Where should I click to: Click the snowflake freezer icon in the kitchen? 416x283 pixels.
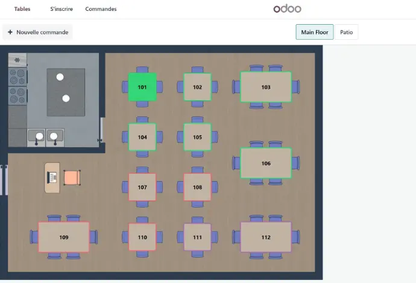17,60
